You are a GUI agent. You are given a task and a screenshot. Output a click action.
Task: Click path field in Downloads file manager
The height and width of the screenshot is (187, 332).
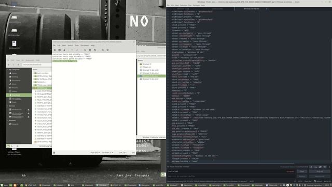point(36,64)
